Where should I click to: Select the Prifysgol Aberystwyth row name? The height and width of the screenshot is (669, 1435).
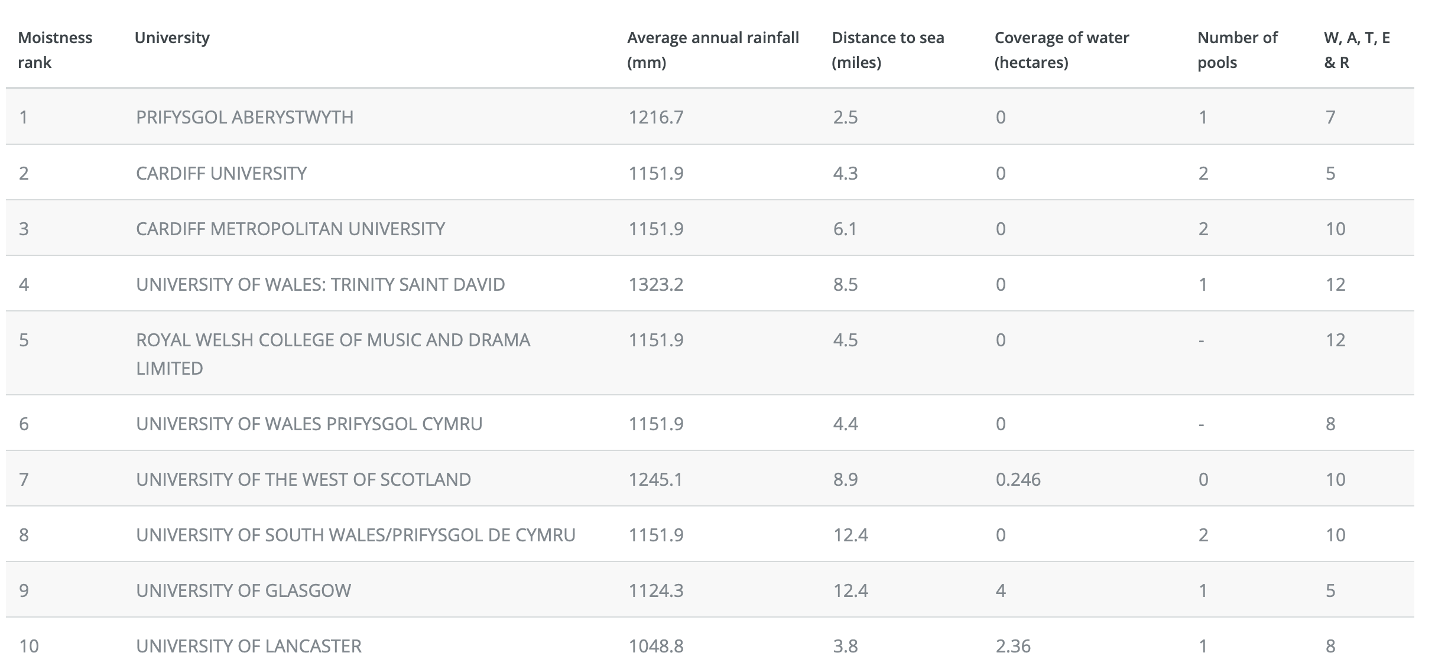[245, 117]
